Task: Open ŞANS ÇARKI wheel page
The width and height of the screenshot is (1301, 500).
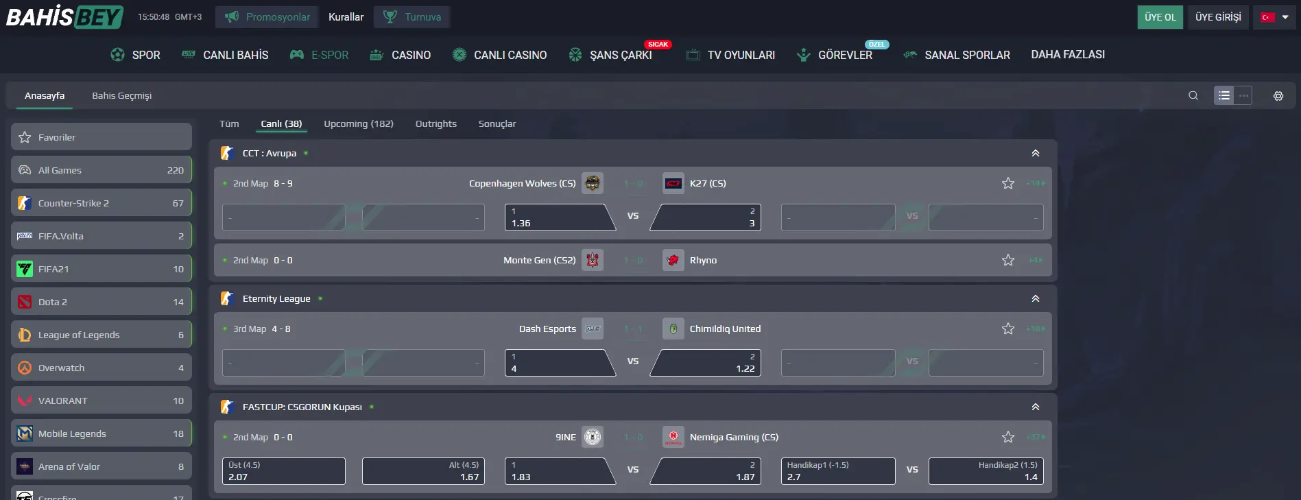Action: (610, 55)
